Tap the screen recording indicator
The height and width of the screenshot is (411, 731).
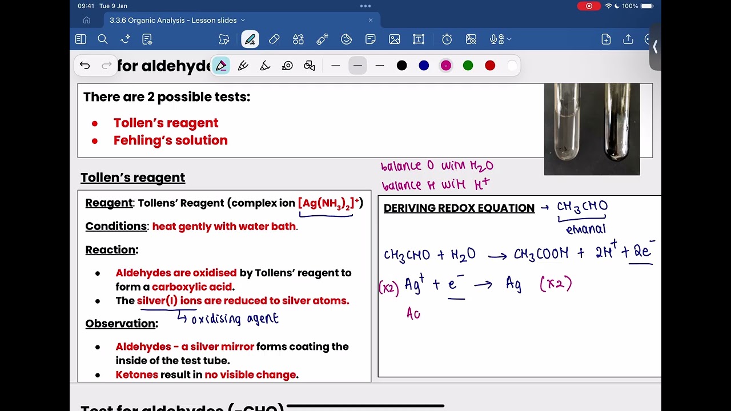click(x=589, y=6)
